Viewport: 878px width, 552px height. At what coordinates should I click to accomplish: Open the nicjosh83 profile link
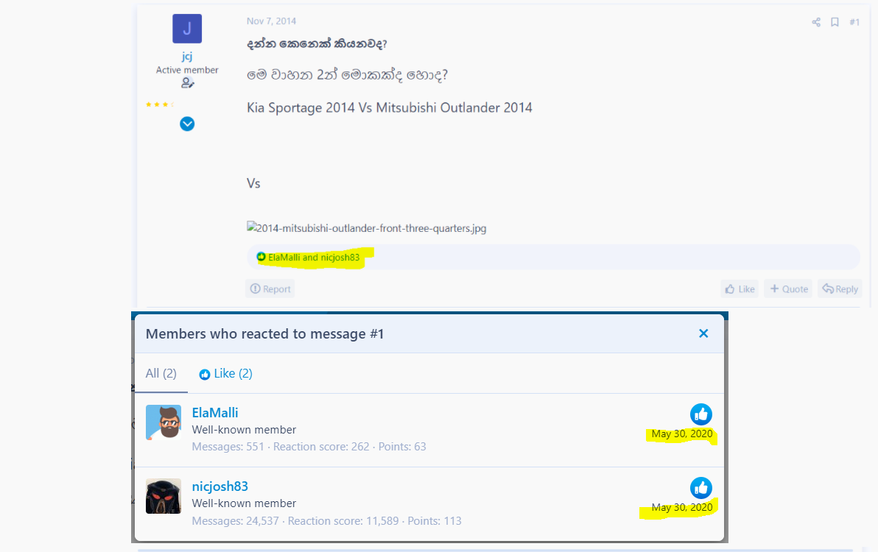[x=220, y=486]
